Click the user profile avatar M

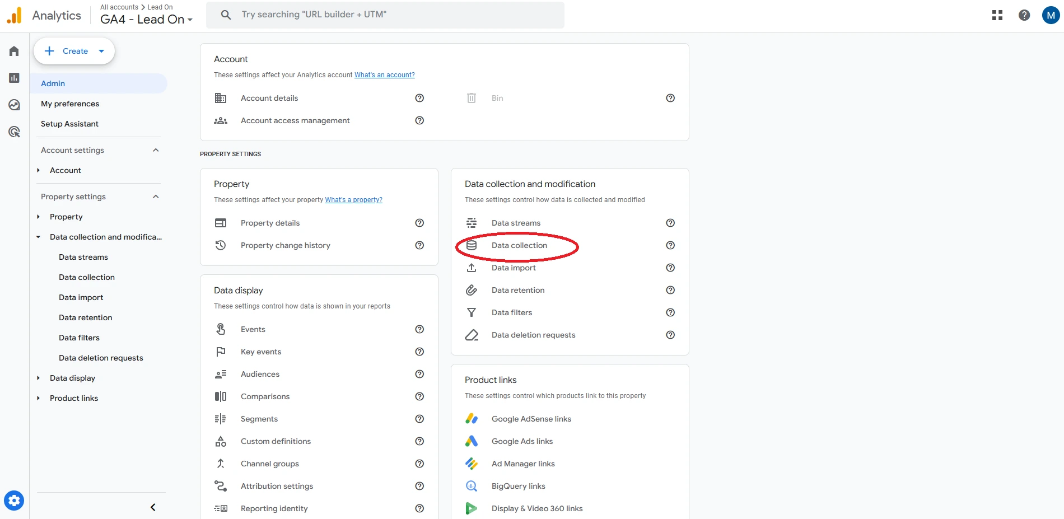(1051, 15)
